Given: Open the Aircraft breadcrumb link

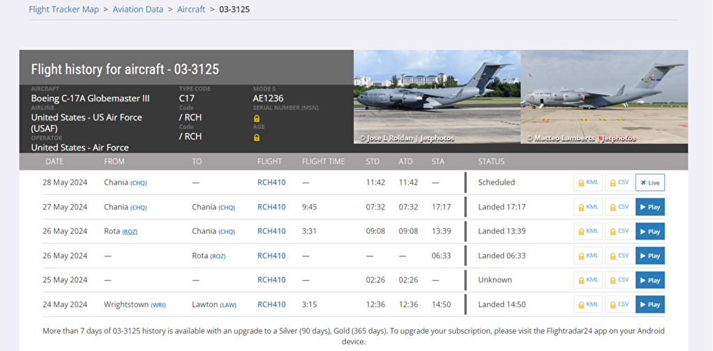Looking at the screenshot, I should (191, 9).
